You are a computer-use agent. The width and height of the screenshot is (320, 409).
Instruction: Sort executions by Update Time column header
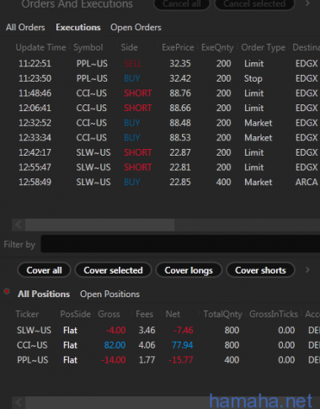(40, 47)
